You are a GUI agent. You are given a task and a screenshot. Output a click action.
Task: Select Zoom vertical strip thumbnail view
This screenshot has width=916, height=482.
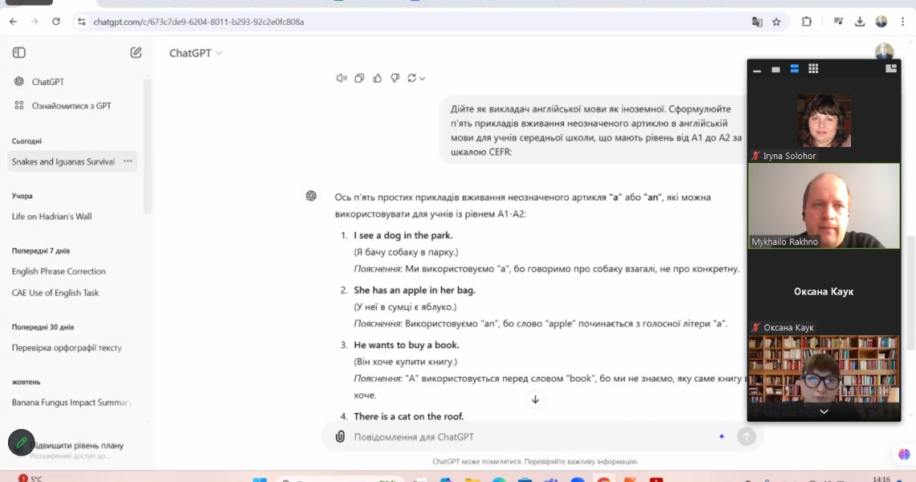click(x=795, y=69)
